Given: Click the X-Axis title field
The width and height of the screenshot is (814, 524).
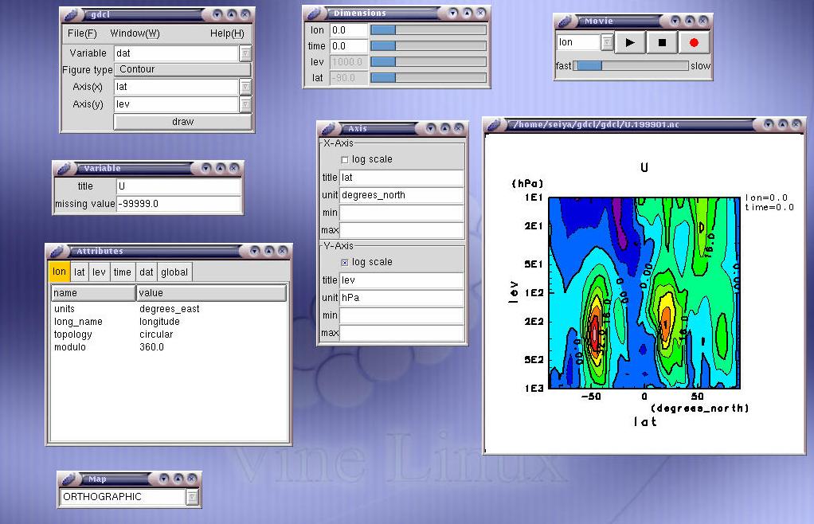Looking at the screenshot, I should [401, 178].
